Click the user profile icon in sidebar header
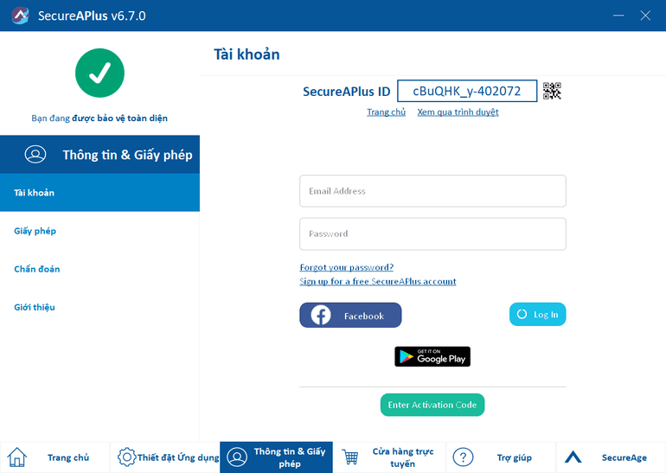The width and height of the screenshot is (666, 473). point(35,154)
